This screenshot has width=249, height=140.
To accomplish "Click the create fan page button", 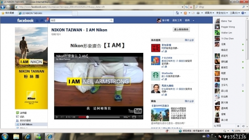I will click(181, 30).
